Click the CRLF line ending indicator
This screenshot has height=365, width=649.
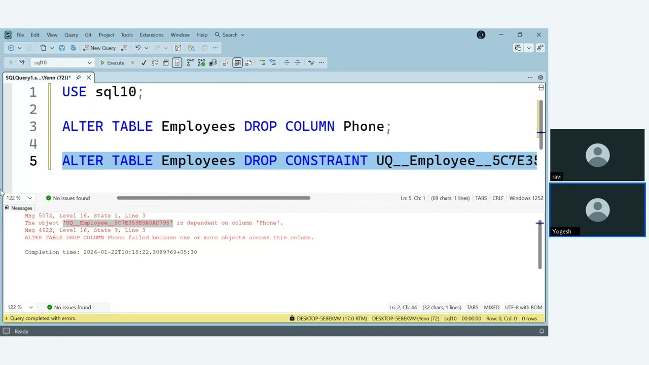point(498,198)
